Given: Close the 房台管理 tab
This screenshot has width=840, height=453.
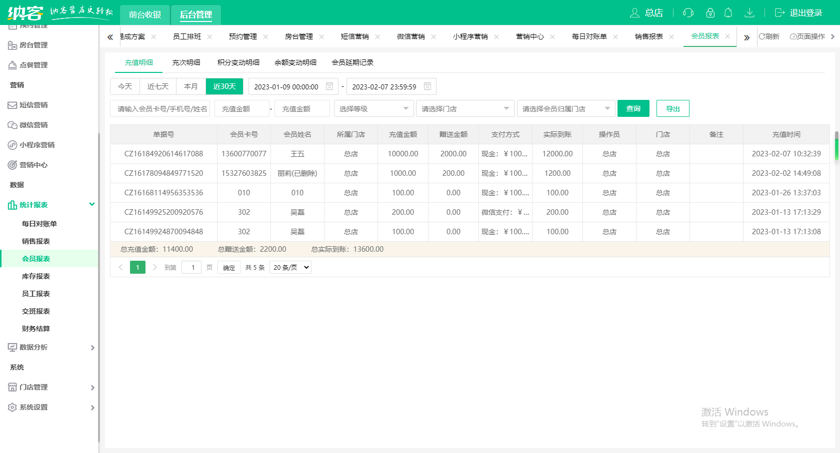Looking at the screenshot, I should tap(321, 36).
